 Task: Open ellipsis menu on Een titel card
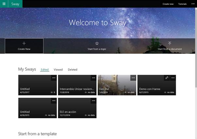[133, 78]
